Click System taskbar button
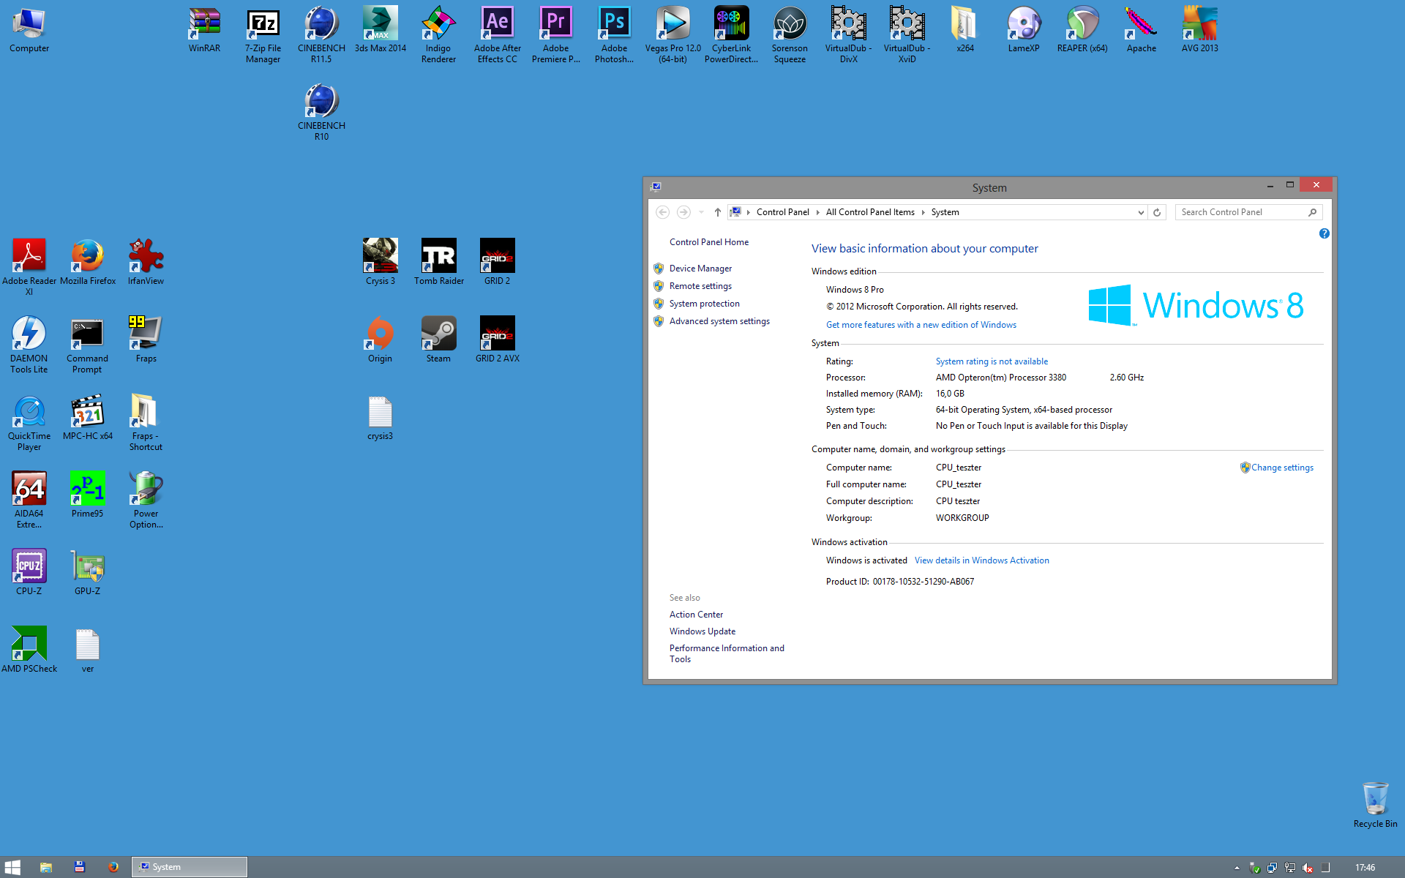1405x878 pixels. [x=190, y=867]
